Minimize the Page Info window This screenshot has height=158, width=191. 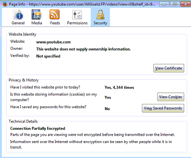click(x=164, y=4)
